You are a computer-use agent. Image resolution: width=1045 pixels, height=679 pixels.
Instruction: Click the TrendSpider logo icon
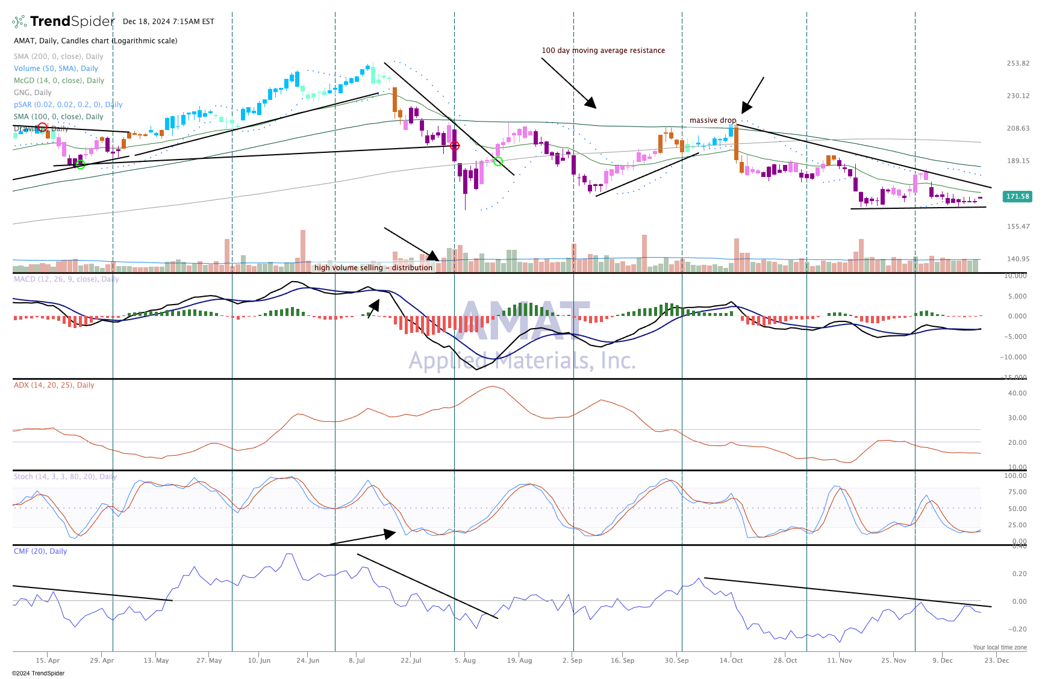20,20
